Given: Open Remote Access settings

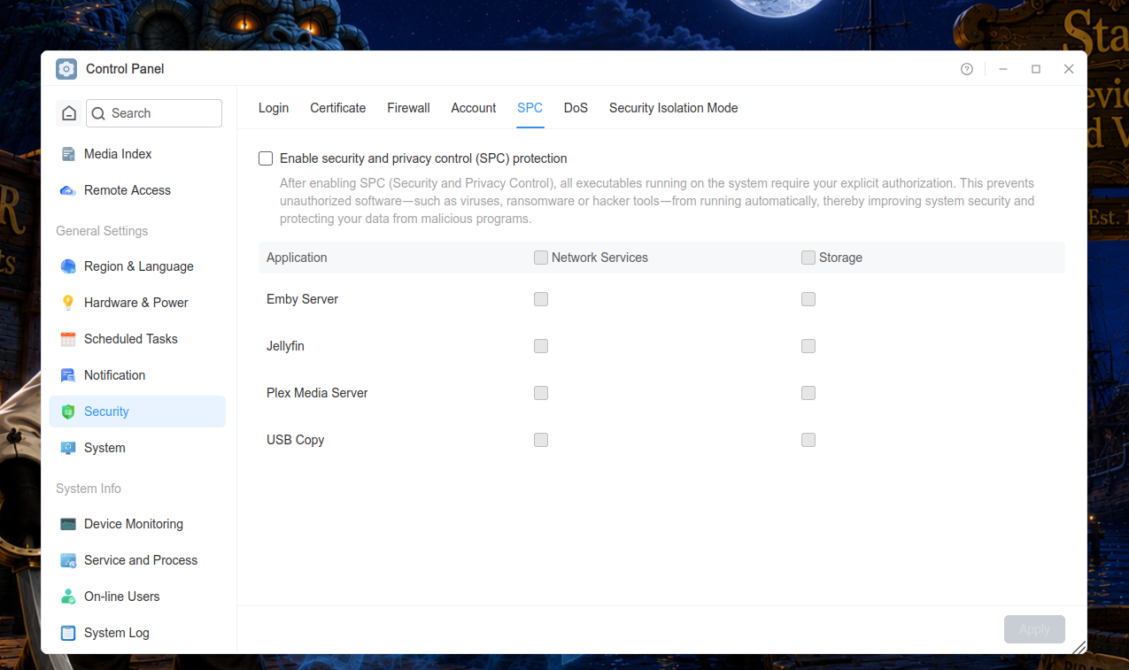Looking at the screenshot, I should pyautogui.click(x=137, y=190).
